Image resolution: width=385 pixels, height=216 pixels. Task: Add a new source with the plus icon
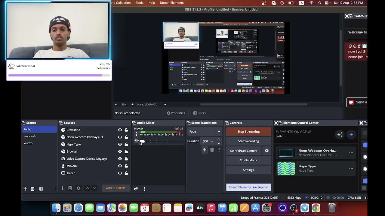point(63,188)
